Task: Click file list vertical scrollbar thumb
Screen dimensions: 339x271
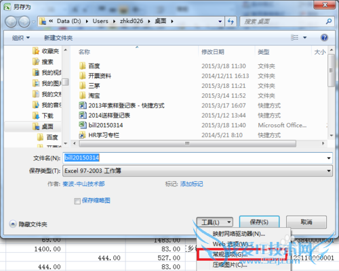Action: click(x=331, y=70)
